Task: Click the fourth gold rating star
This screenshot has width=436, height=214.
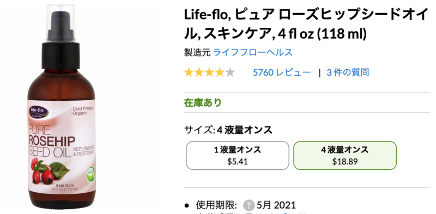Action: [220, 73]
